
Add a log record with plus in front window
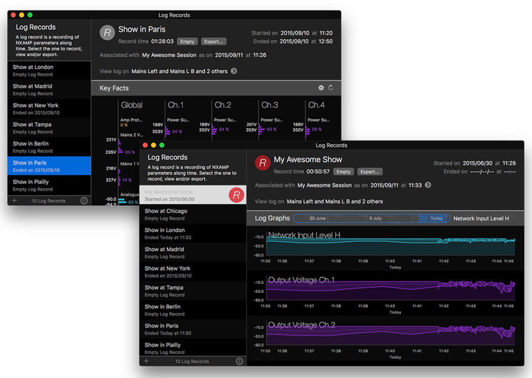(146, 361)
